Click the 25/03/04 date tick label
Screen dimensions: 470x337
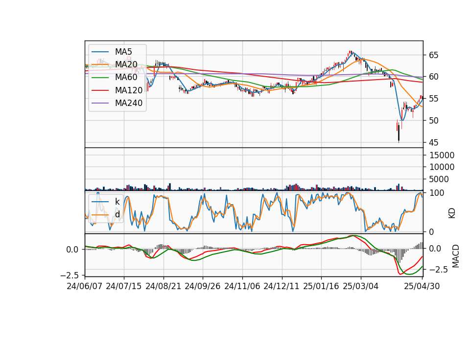pos(361,286)
